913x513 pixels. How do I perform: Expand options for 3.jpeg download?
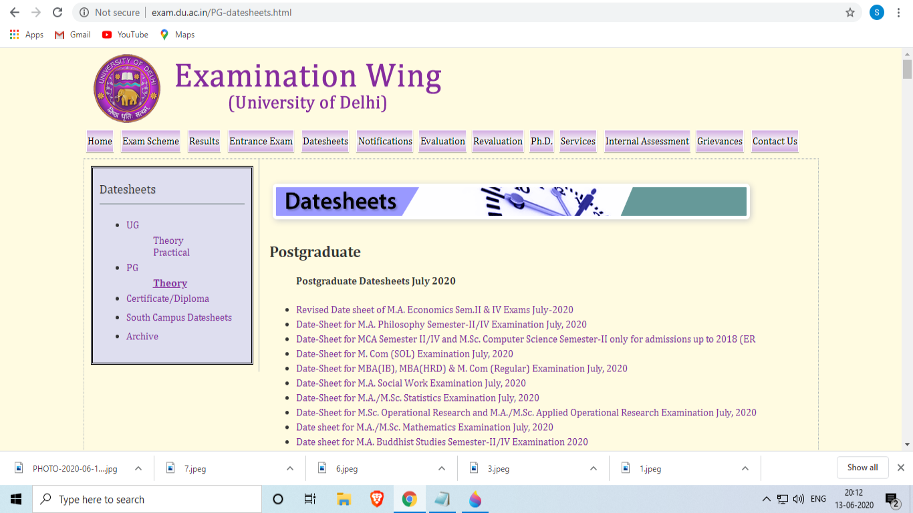click(594, 468)
